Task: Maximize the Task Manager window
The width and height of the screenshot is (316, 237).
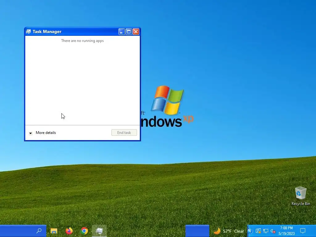Action: pyautogui.click(x=129, y=32)
